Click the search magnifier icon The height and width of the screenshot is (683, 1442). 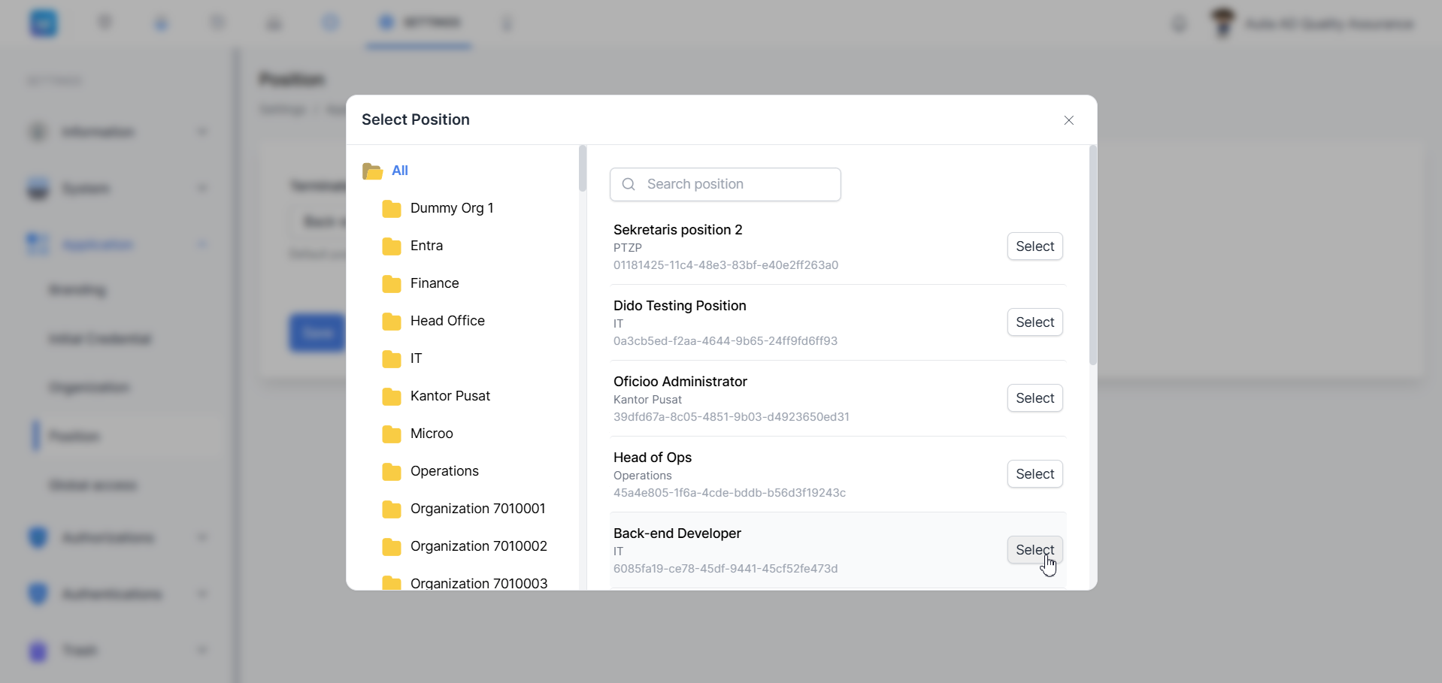point(629,184)
